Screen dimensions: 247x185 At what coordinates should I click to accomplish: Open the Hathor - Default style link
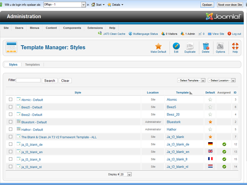[32, 130]
